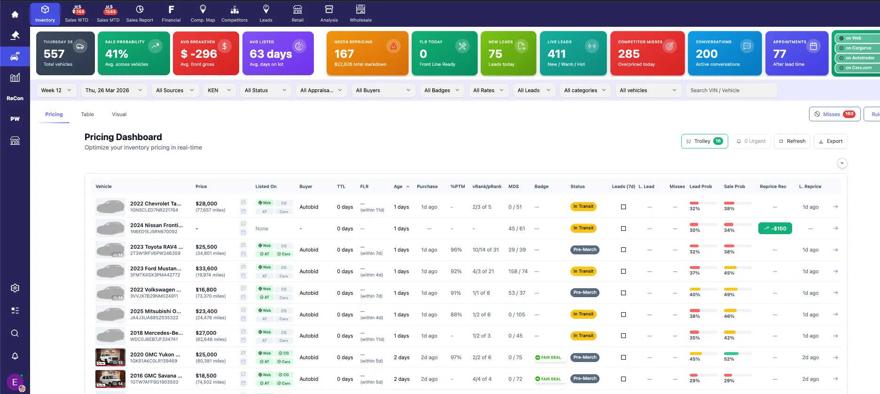The image size is (880, 394).
Task: Open the 2020 GMC Yukon photo thumbnail
Action: pos(110,357)
